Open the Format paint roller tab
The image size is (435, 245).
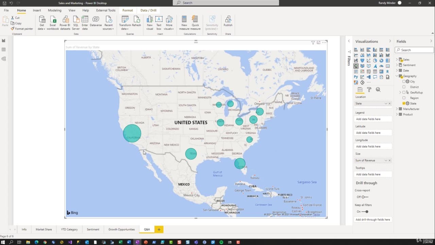(x=369, y=90)
